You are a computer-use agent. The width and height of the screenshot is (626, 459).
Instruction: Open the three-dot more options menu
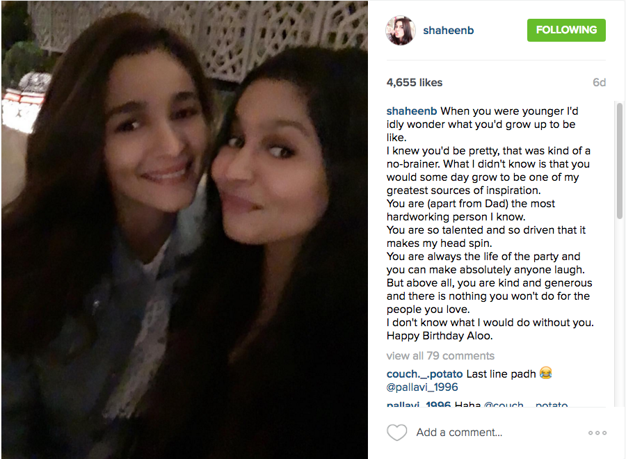click(x=597, y=433)
